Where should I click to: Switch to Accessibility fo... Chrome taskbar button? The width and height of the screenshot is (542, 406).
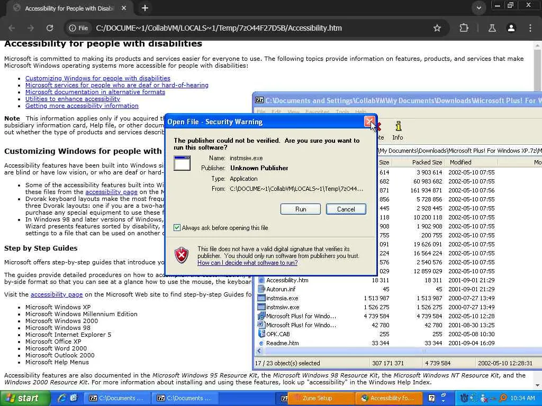coord(389,399)
